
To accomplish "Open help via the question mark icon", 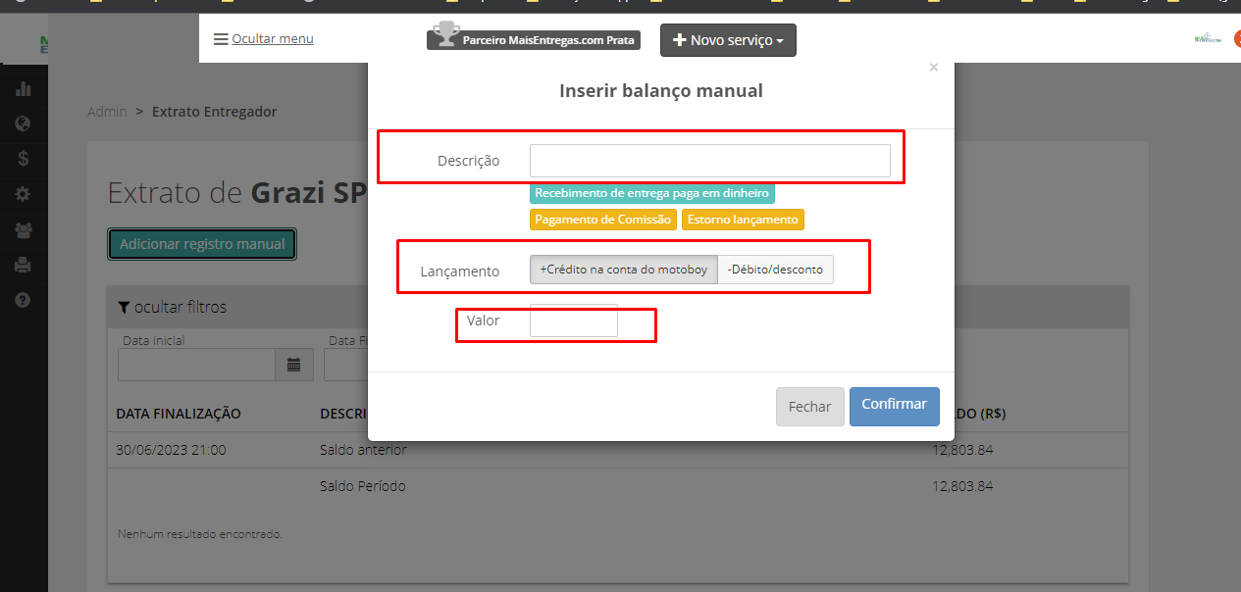I will point(24,300).
